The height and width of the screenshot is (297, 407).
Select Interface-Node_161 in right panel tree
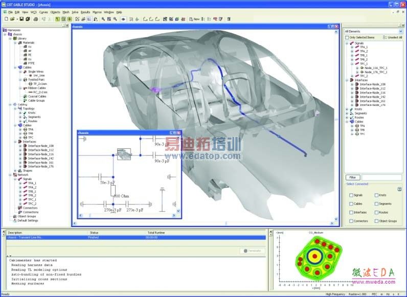372,101
